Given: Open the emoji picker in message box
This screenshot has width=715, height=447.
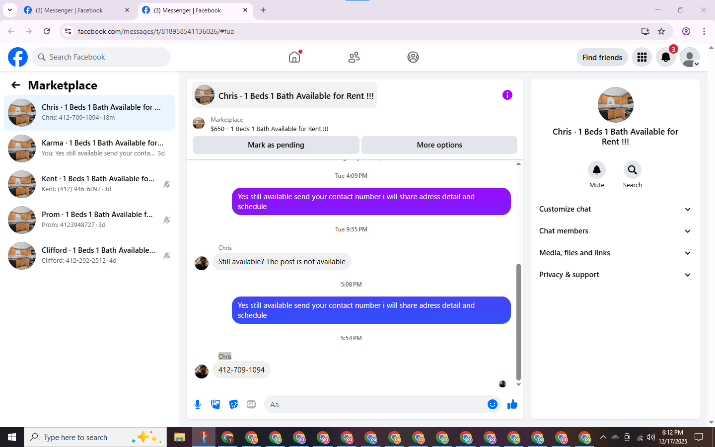Looking at the screenshot, I should click(x=492, y=404).
